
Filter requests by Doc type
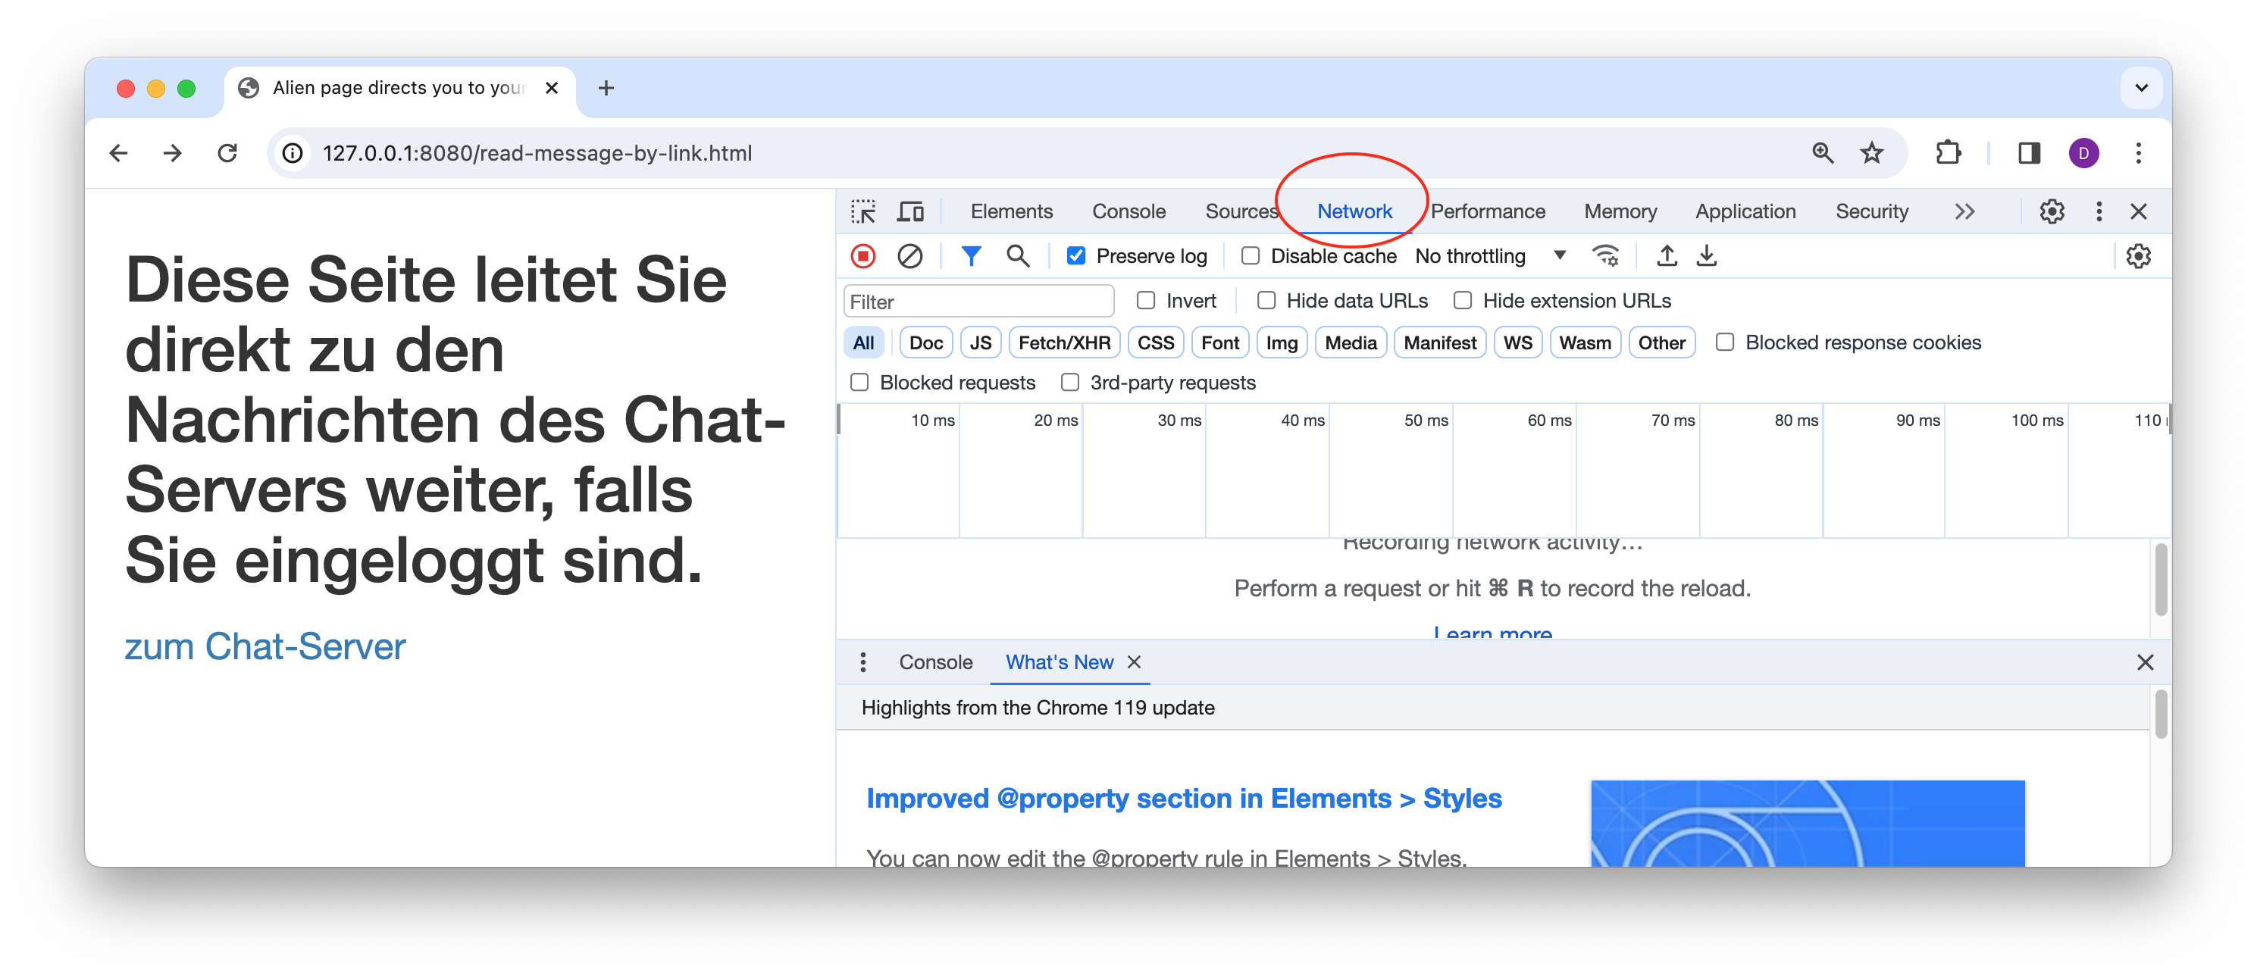(x=925, y=343)
